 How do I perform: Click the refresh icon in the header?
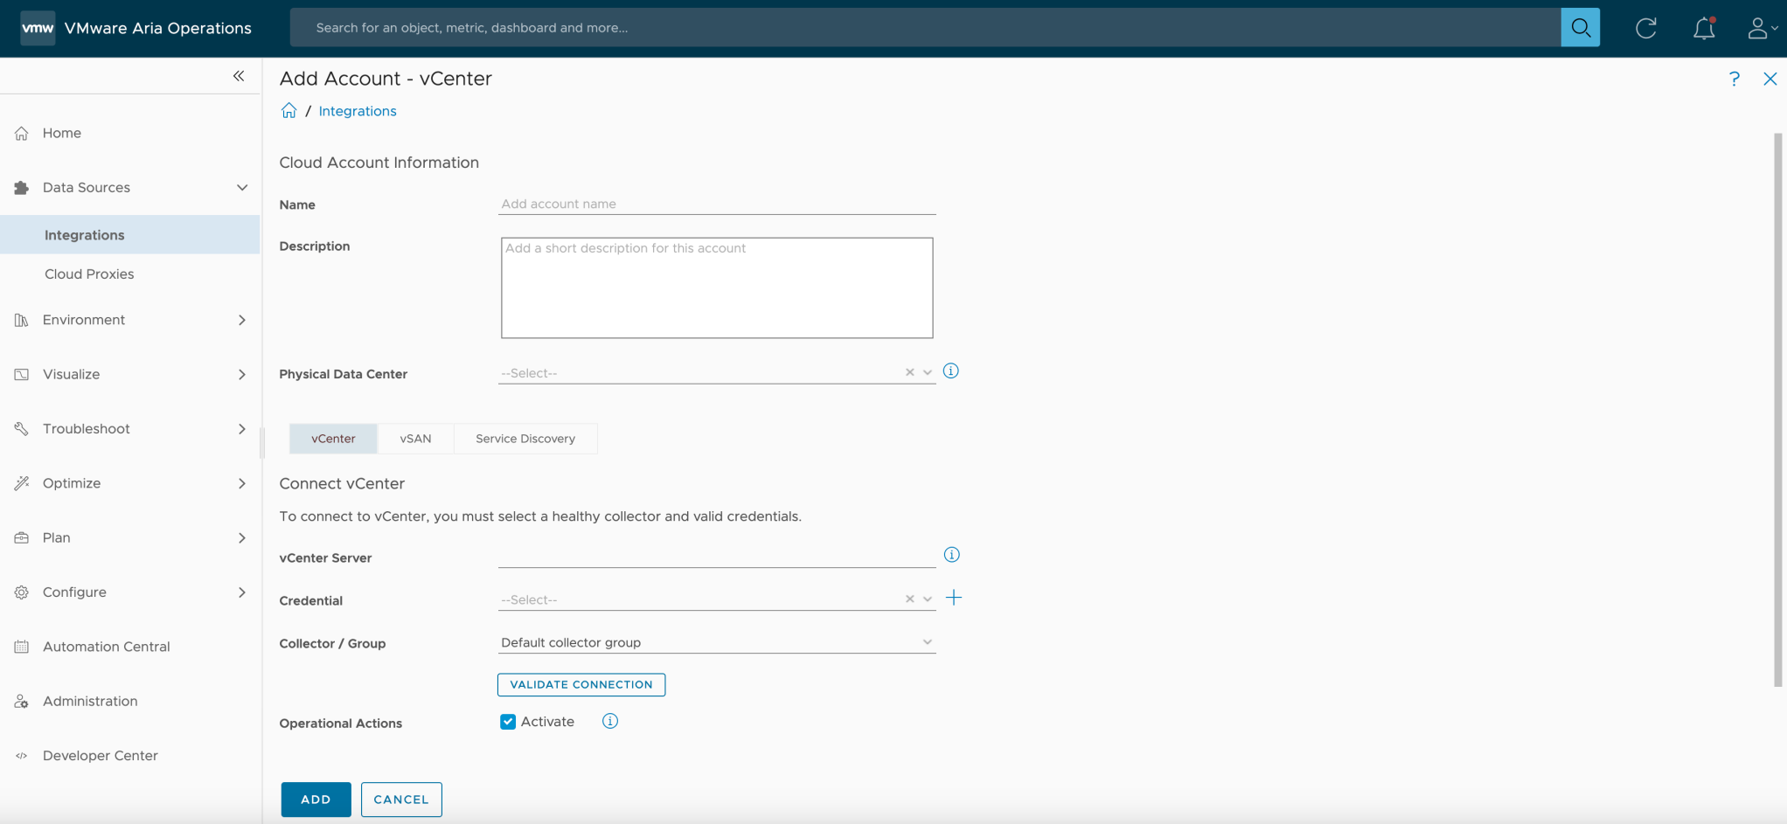click(1646, 27)
